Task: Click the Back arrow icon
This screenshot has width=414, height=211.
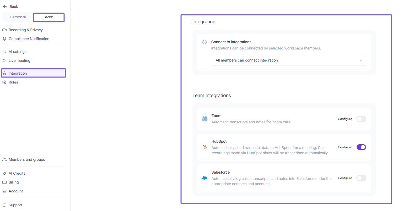Action: tap(5, 7)
